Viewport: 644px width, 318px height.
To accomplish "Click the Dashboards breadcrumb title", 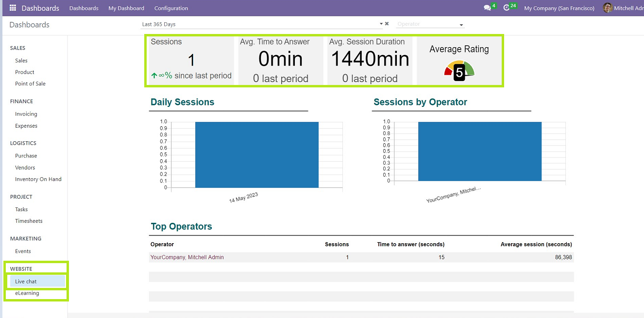I will click(x=29, y=25).
